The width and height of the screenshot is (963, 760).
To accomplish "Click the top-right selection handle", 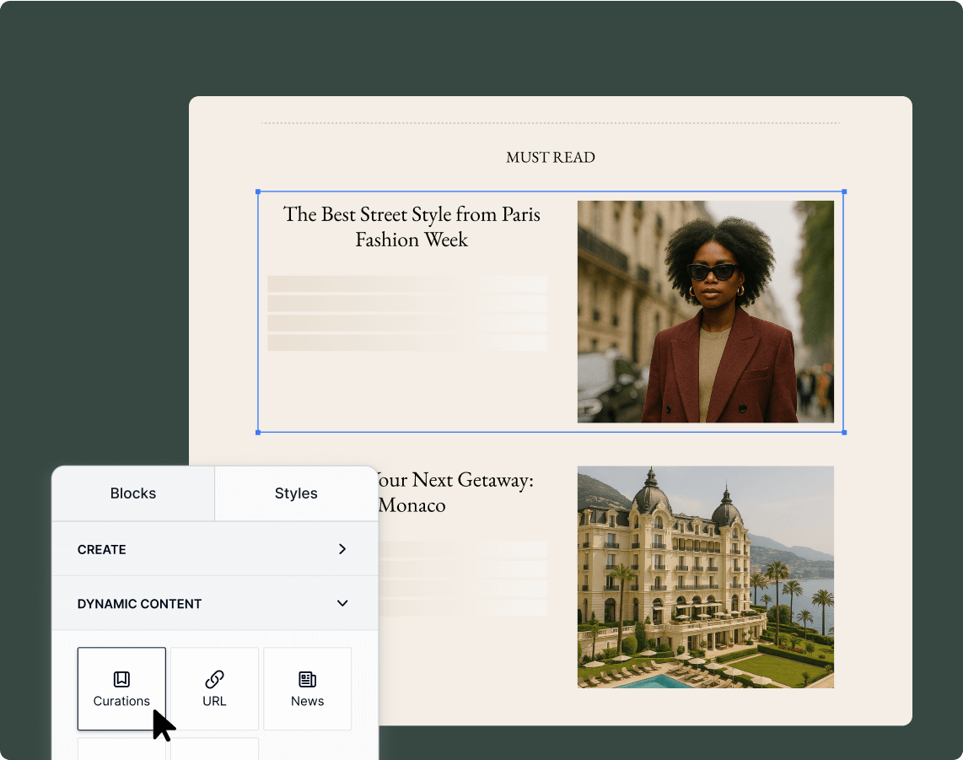I will pyautogui.click(x=844, y=191).
